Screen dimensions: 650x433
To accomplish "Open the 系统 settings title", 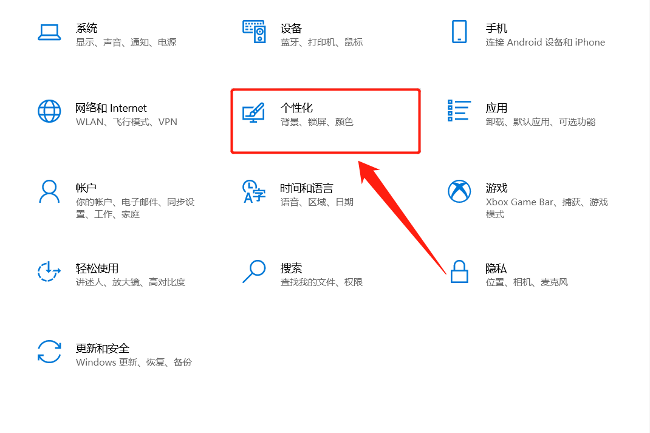I will click(87, 28).
